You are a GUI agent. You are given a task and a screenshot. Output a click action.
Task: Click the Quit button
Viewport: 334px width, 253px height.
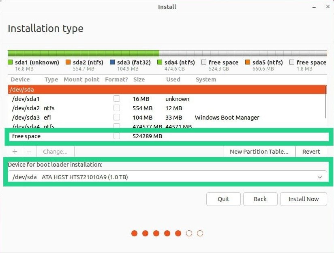click(x=223, y=199)
